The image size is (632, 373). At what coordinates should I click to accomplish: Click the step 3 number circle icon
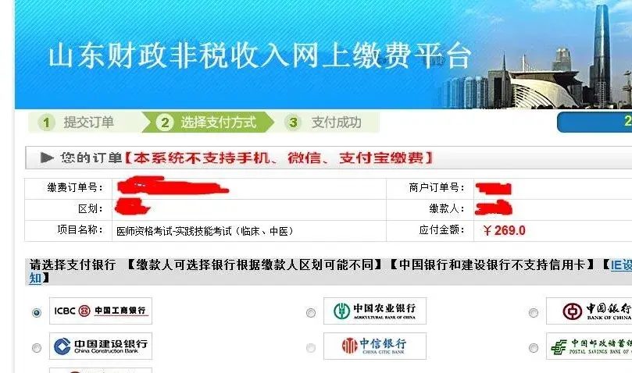coord(293,123)
